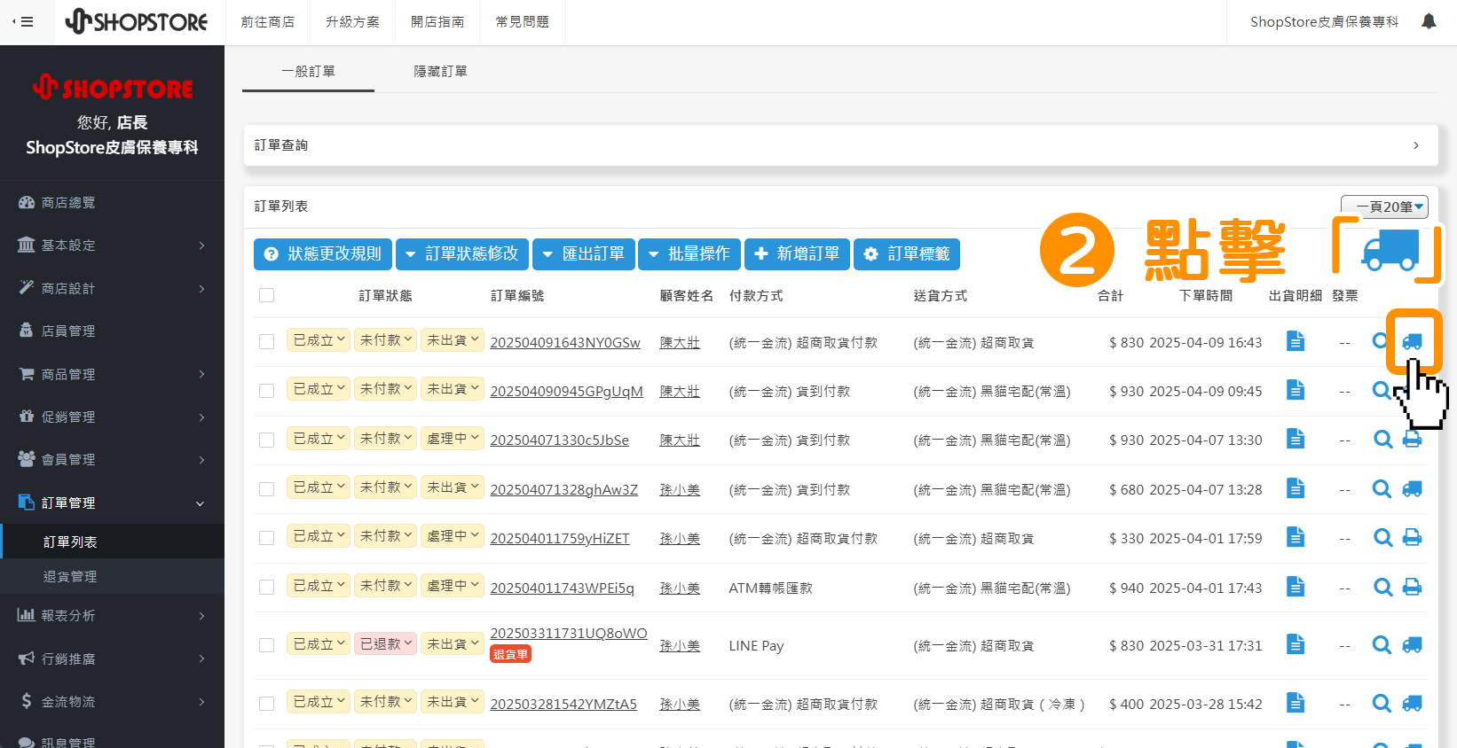
Task: Tick checkbox for order 202503281542YMZtA5
Action: [266, 704]
